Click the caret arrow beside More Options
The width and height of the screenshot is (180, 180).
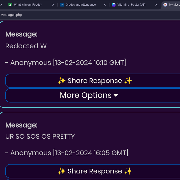pos(116,96)
